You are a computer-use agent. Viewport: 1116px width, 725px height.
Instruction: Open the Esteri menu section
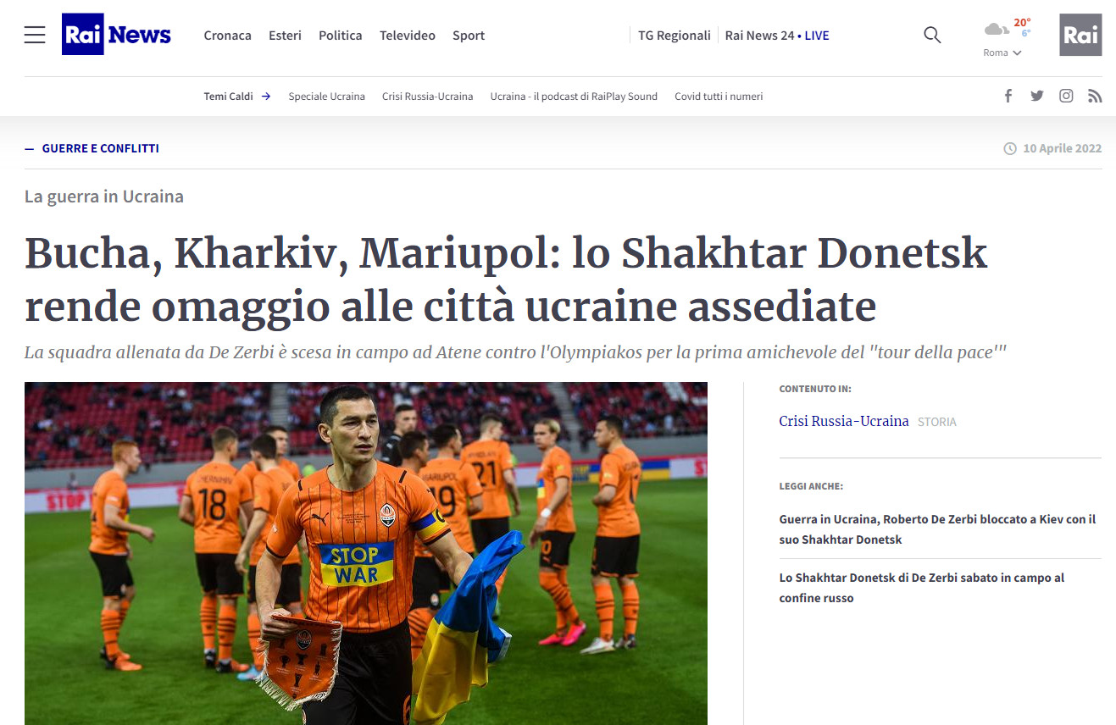click(285, 36)
